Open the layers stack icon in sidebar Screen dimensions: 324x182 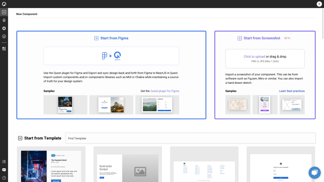(4, 20)
